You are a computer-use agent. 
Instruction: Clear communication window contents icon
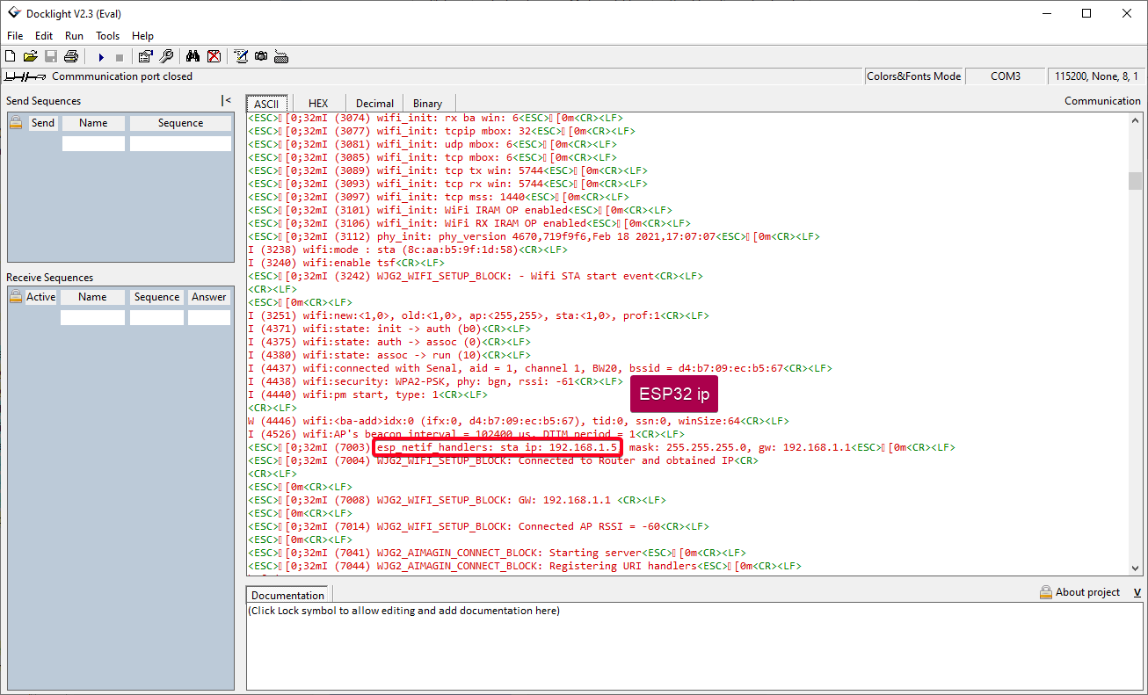pos(214,56)
